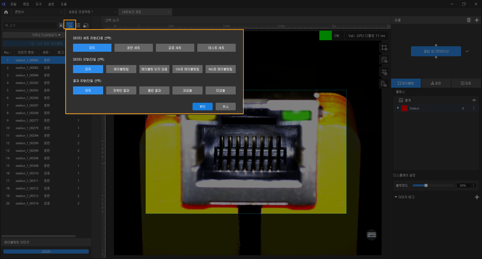Screen dimensions: 482x259
Task: Click the keyboard shortcuts icon on canvas
Action: click(x=372, y=235)
